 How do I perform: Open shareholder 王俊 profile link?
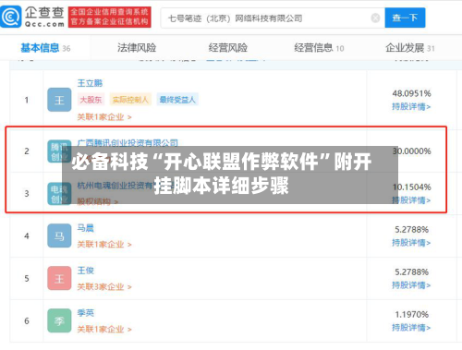[x=85, y=271]
